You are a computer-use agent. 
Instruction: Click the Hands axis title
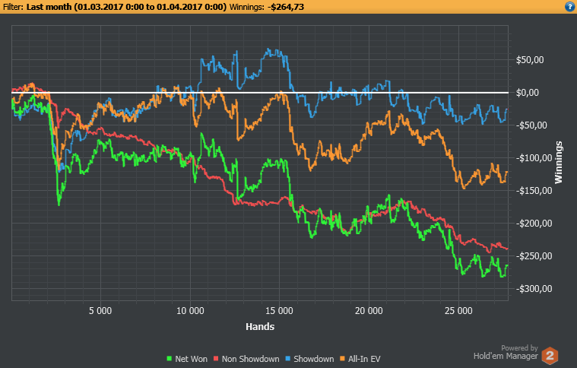pos(260,327)
